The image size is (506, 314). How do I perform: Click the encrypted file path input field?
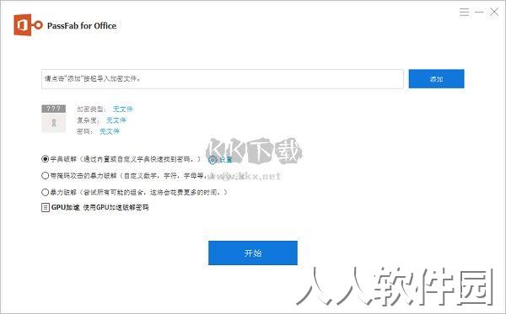click(223, 79)
